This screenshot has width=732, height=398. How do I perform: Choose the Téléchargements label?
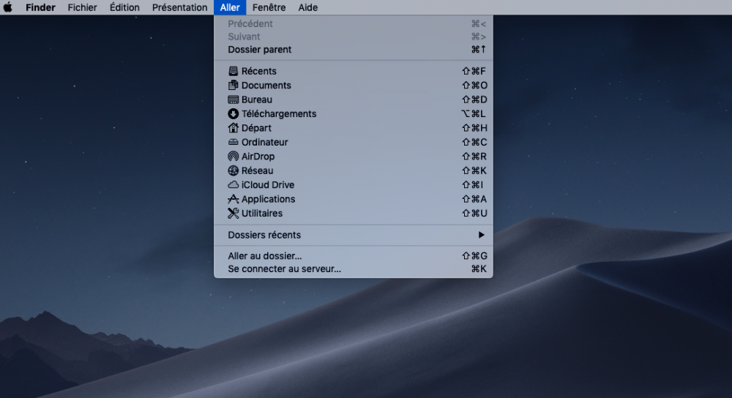(279, 114)
